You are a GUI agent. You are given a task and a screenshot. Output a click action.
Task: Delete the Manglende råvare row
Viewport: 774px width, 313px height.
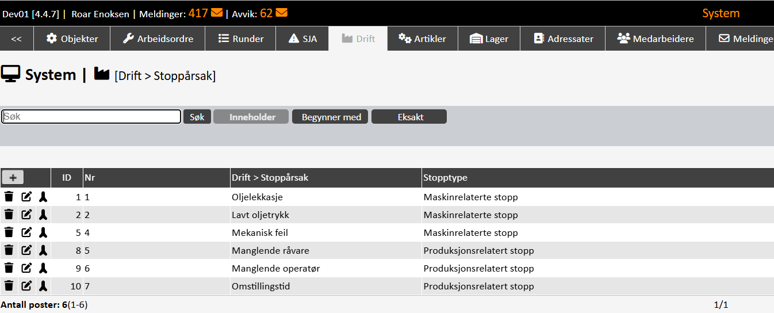tap(9, 250)
